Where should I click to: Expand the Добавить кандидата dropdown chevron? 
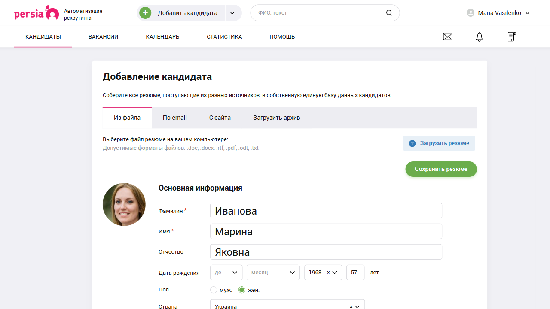(232, 12)
